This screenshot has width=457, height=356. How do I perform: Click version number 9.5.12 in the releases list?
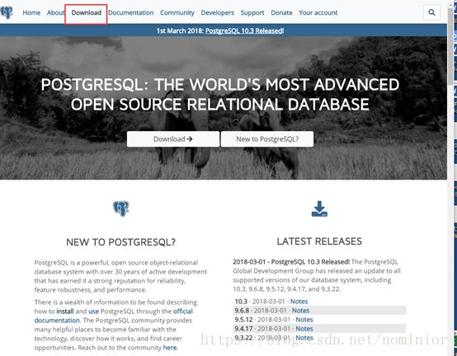click(243, 320)
